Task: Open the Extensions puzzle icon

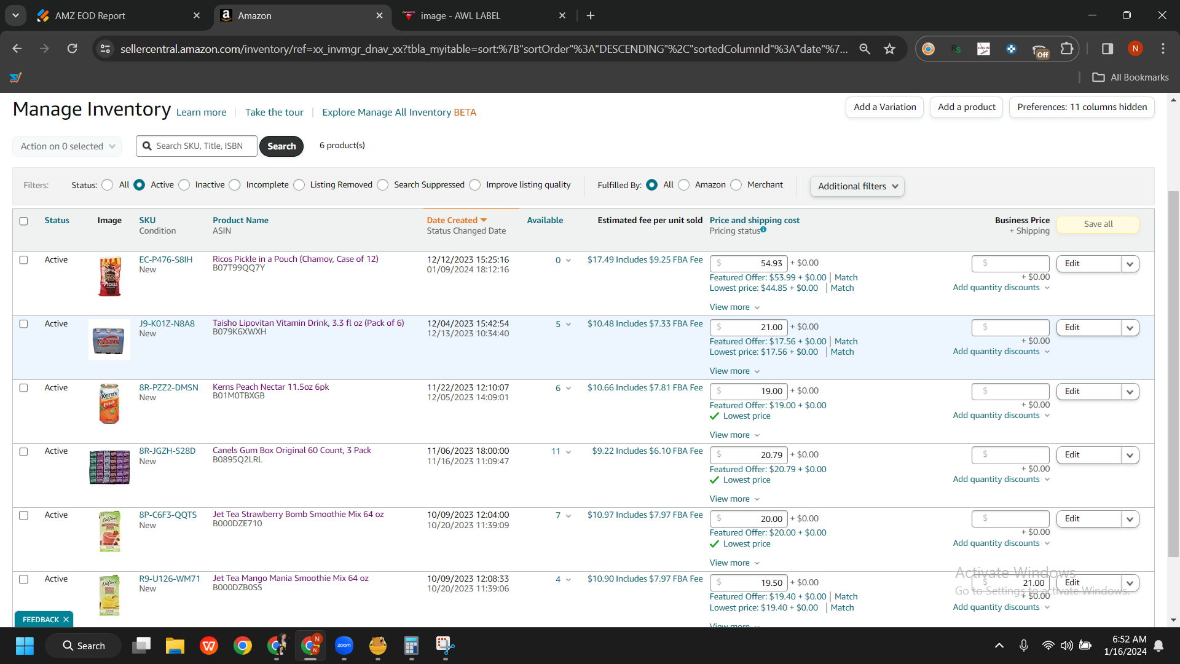Action: [1067, 49]
